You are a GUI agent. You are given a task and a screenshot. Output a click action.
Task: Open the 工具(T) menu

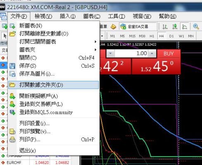[x=116, y=16]
